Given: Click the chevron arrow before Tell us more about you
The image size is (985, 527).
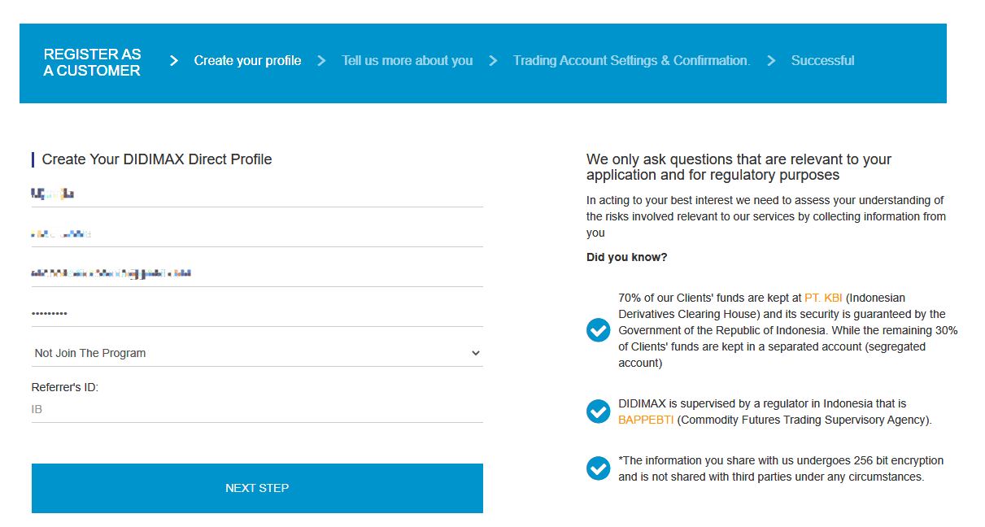Looking at the screenshot, I should [321, 61].
